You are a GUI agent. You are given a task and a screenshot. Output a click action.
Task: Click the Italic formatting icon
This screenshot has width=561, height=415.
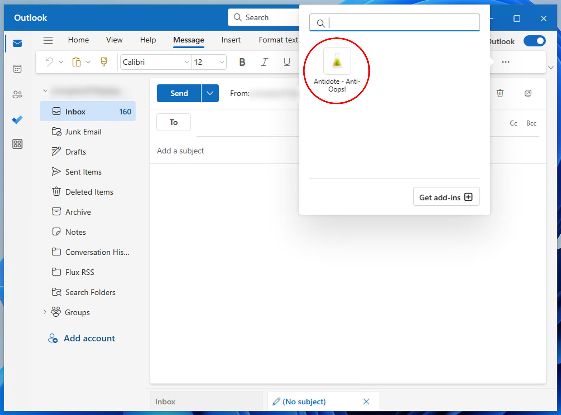click(264, 62)
